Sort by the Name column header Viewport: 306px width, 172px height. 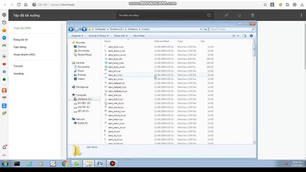[107, 42]
